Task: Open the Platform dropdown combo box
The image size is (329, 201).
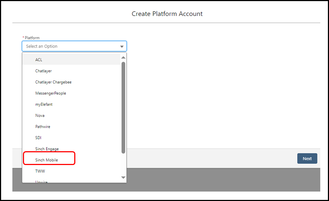Action: (x=74, y=46)
